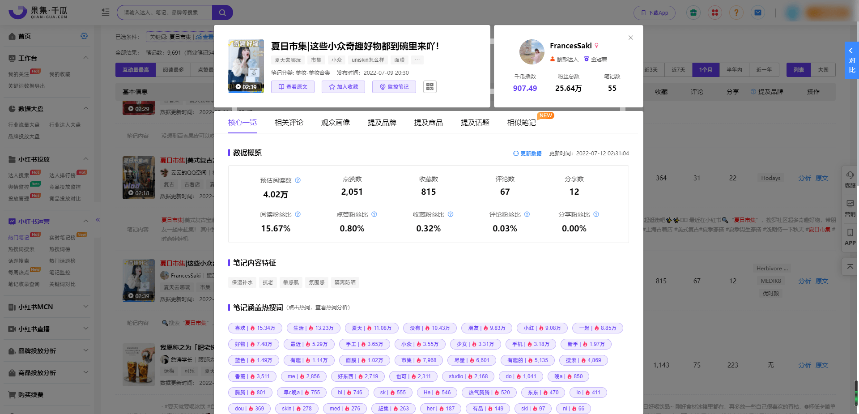
Task: Switch to 提及商品 tab
Action: coord(428,123)
